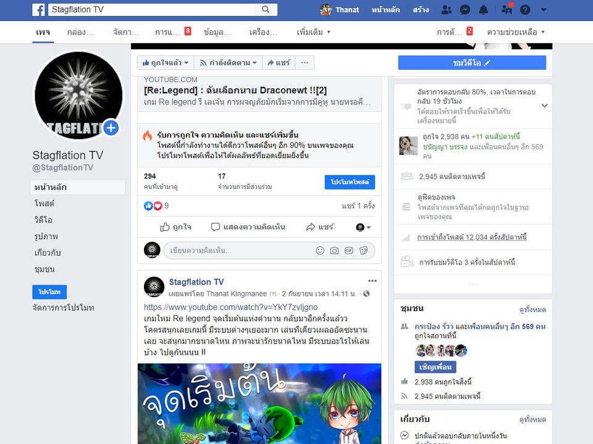Viewport: 593px width, 444px height.
Task: Click the แชร์ share button under the post
Action: 320,227
